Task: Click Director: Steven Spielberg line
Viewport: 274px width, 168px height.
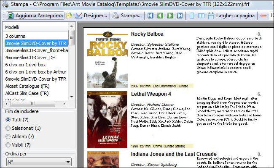Action: point(154,165)
